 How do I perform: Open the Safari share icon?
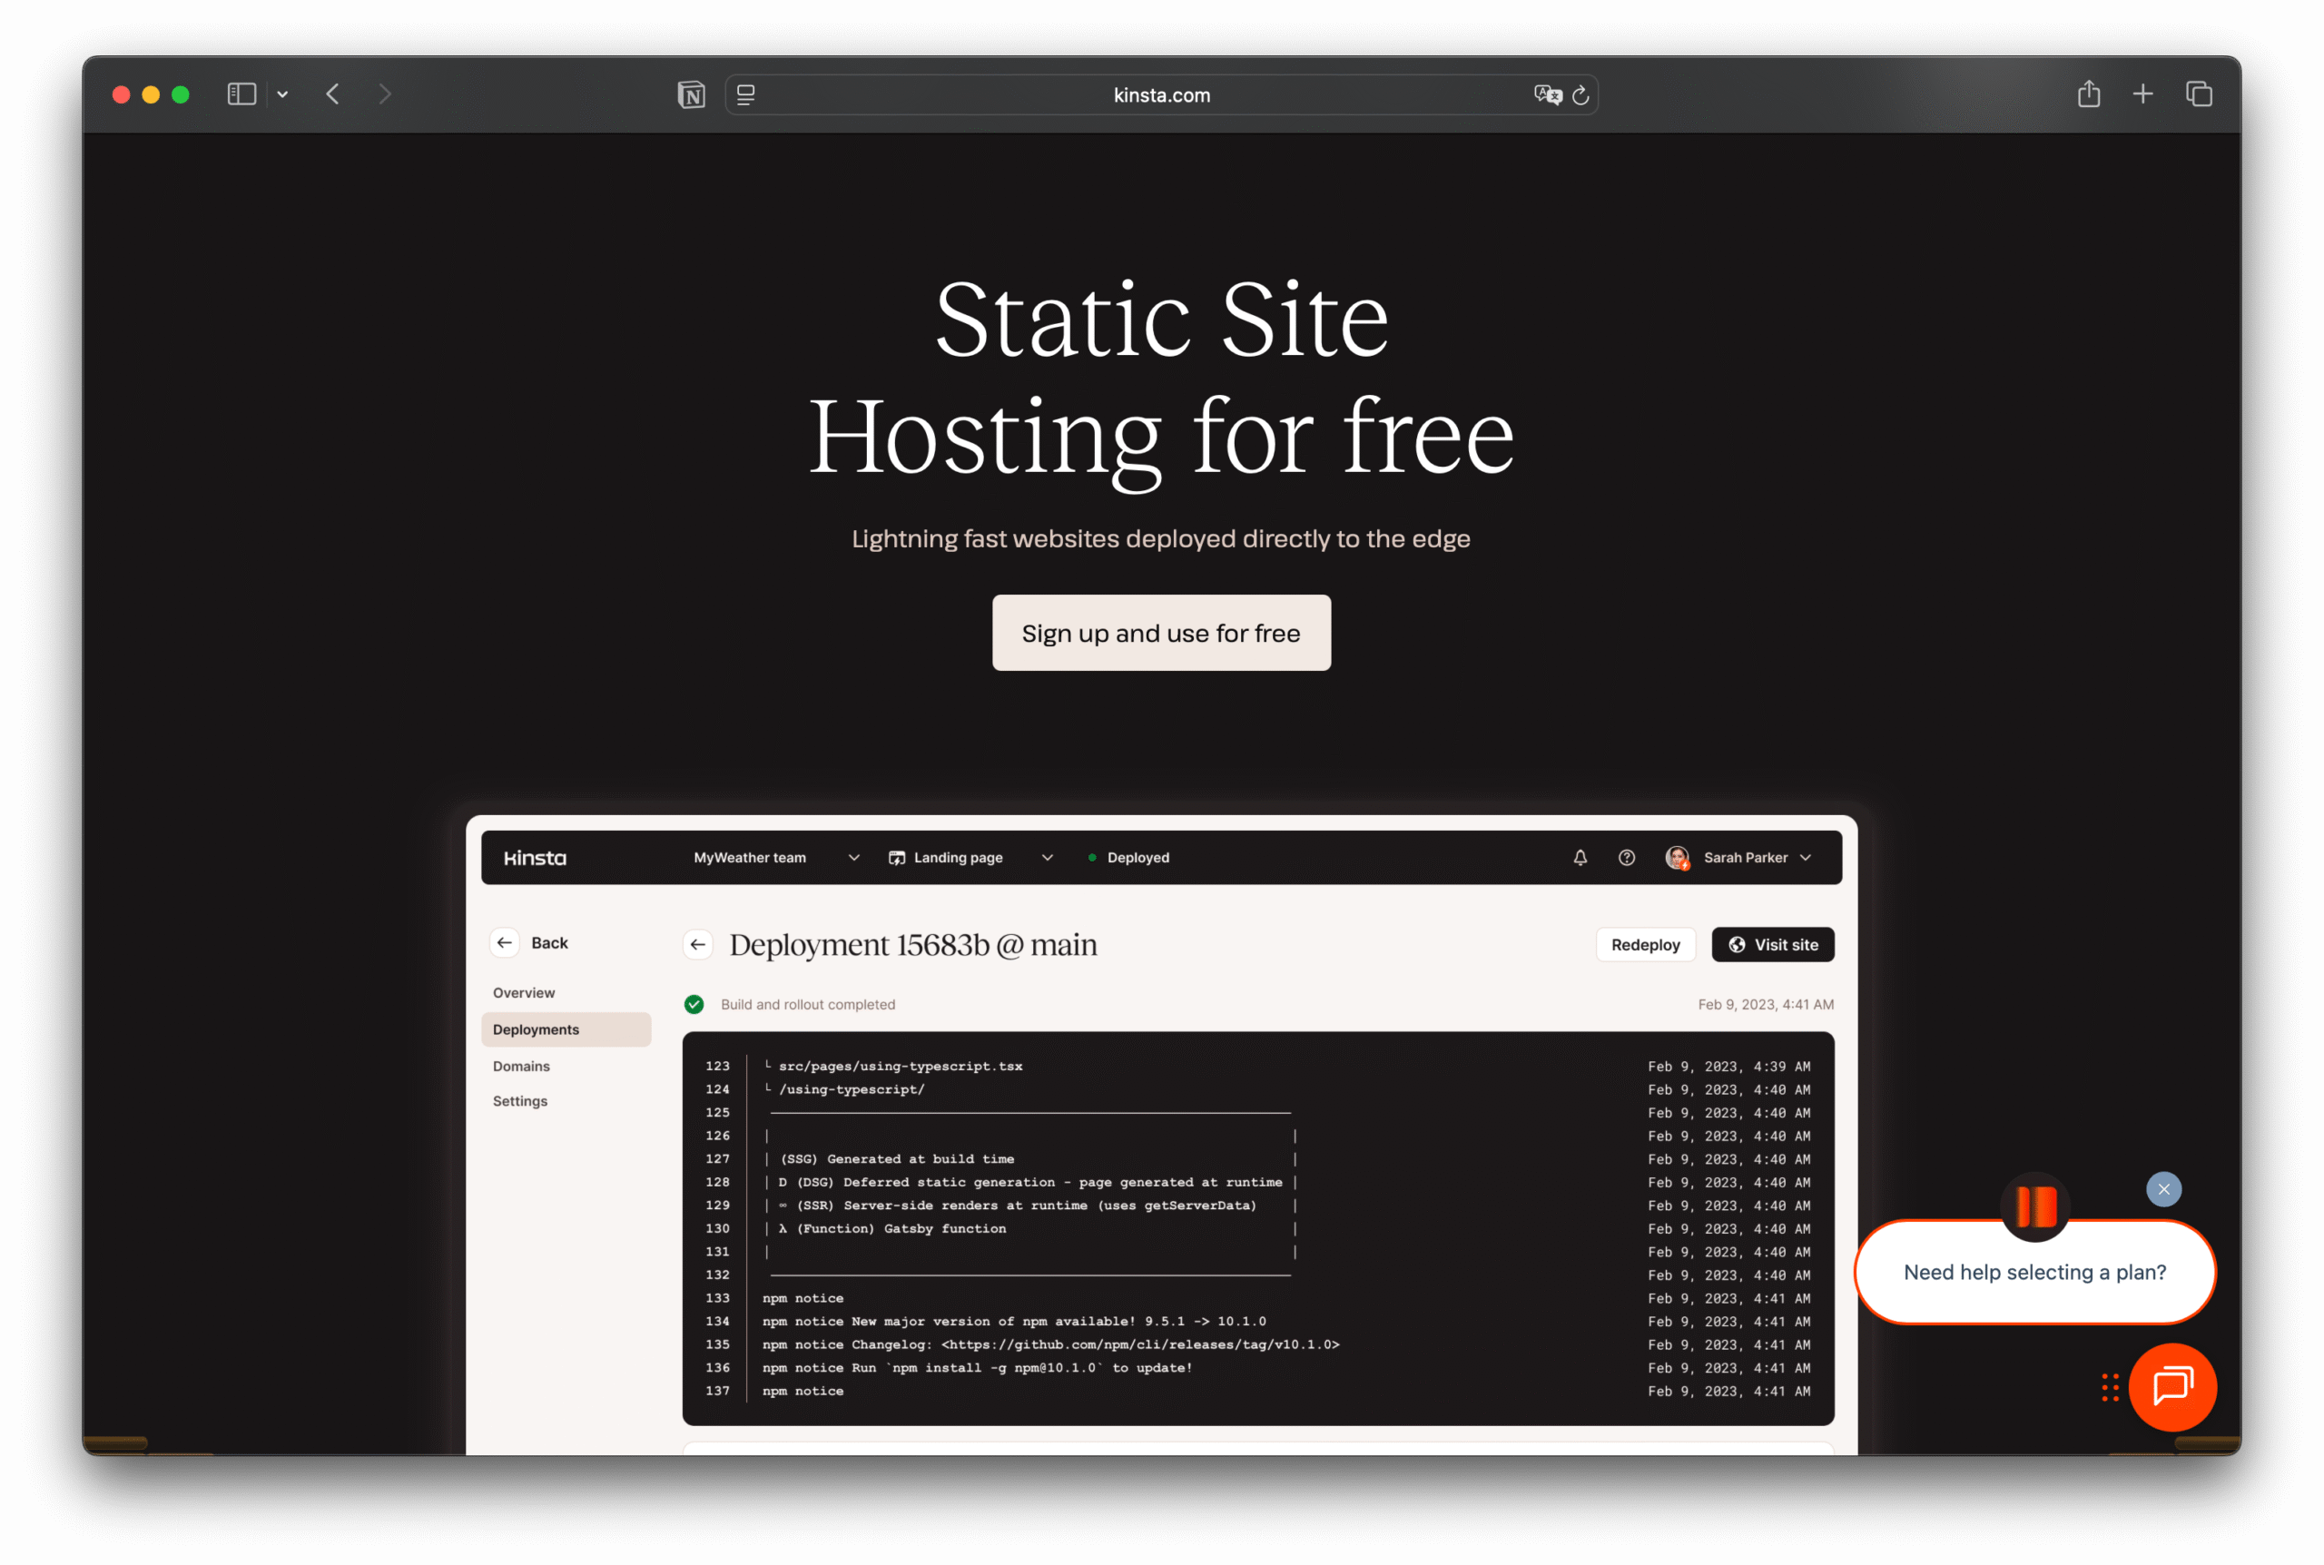(2089, 94)
